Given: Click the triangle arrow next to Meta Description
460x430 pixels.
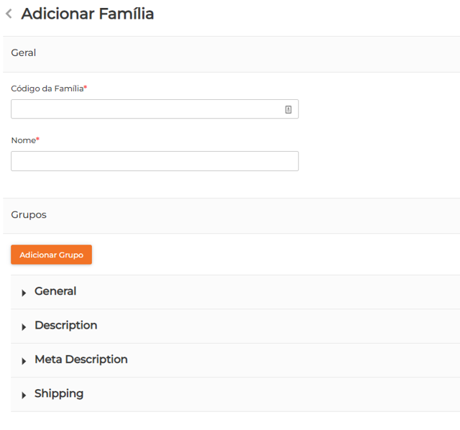Looking at the screenshot, I should 24,360.
